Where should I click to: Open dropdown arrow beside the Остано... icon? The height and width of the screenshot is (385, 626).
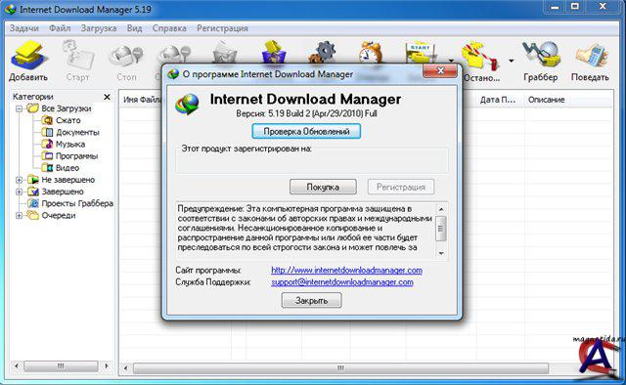pyautogui.click(x=511, y=61)
